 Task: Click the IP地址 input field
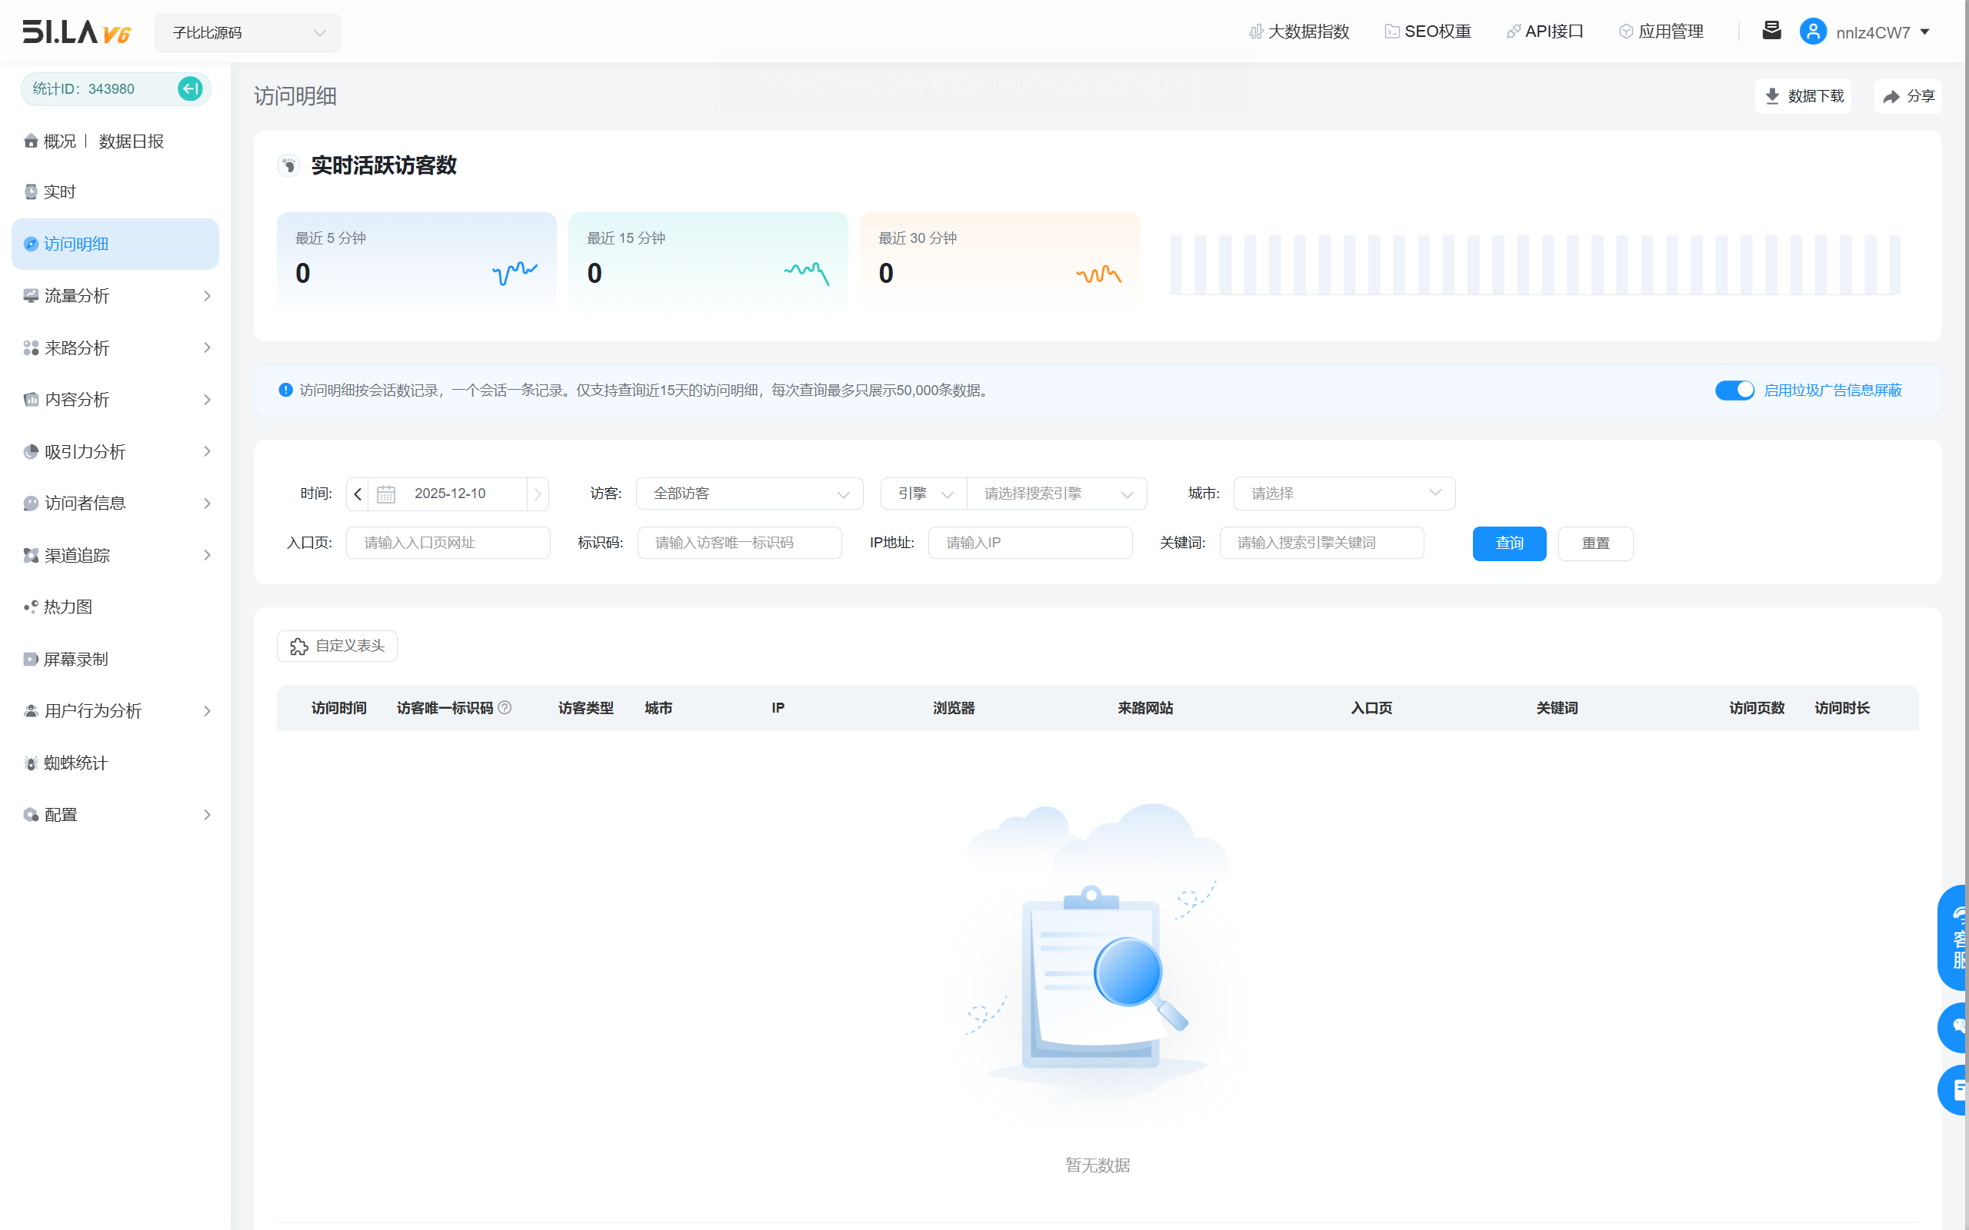pyautogui.click(x=1029, y=543)
